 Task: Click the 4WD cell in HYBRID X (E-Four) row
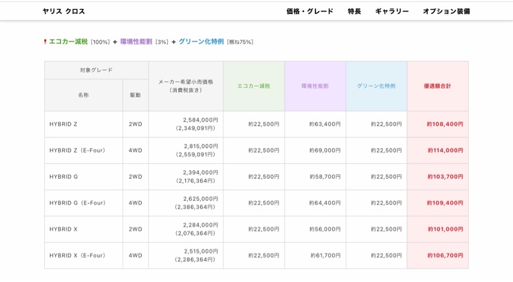click(135, 256)
